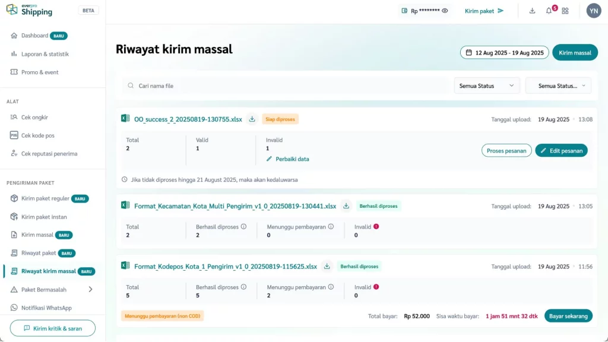608x342 pixels.
Task: Click red Invalid warning icon in Kodepos row
Action: click(376, 287)
